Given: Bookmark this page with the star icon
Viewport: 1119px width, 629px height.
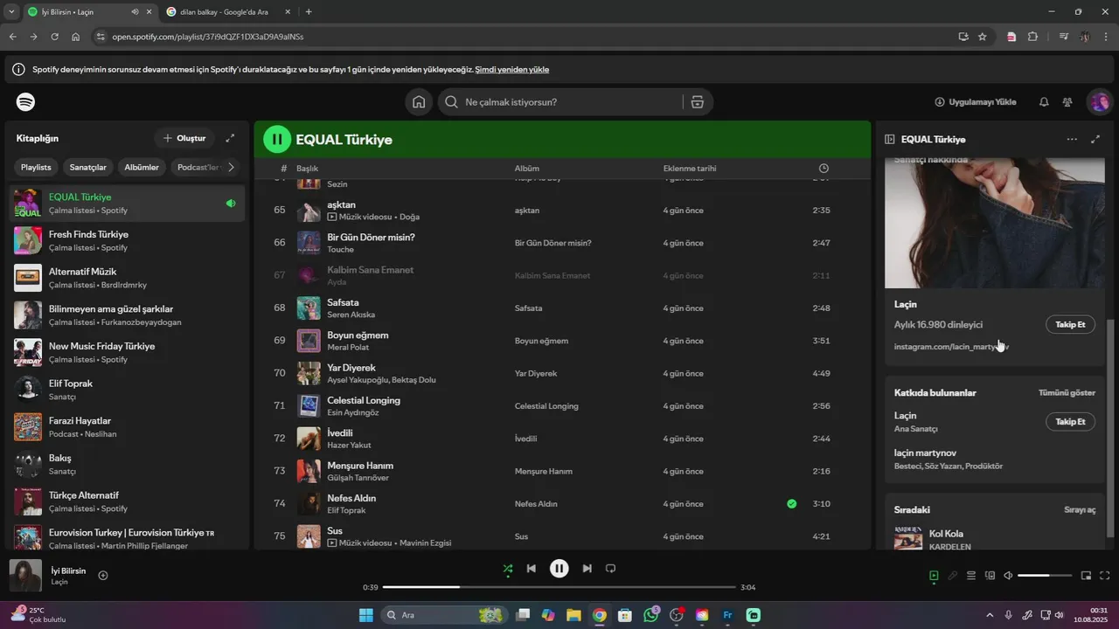Looking at the screenshot, I should click(x=983, y=37).
